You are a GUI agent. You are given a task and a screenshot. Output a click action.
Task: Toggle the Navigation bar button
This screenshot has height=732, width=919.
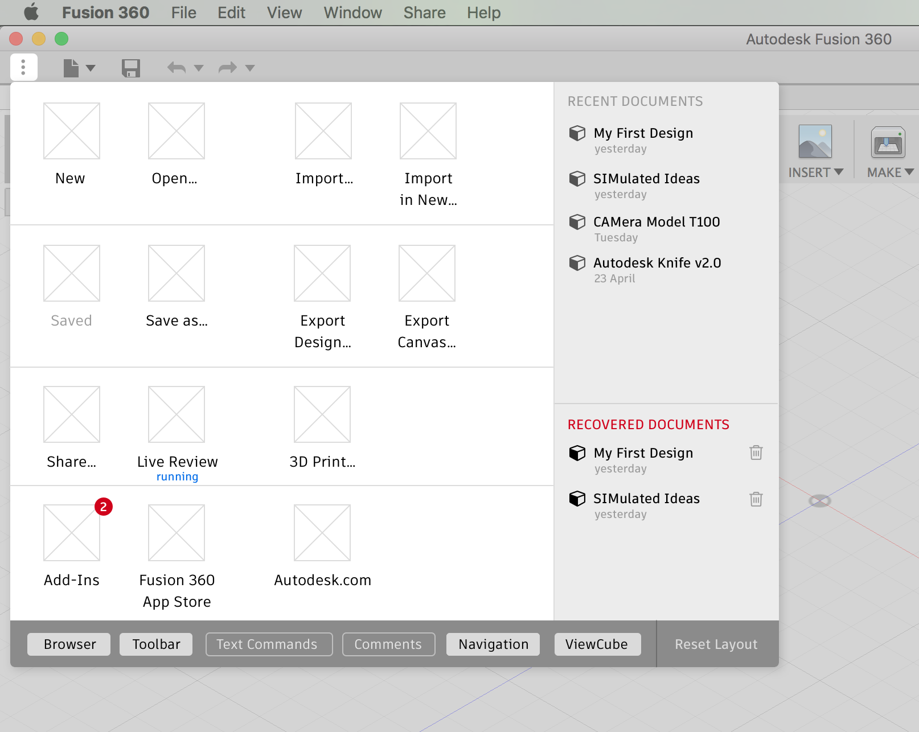(493, 644)
